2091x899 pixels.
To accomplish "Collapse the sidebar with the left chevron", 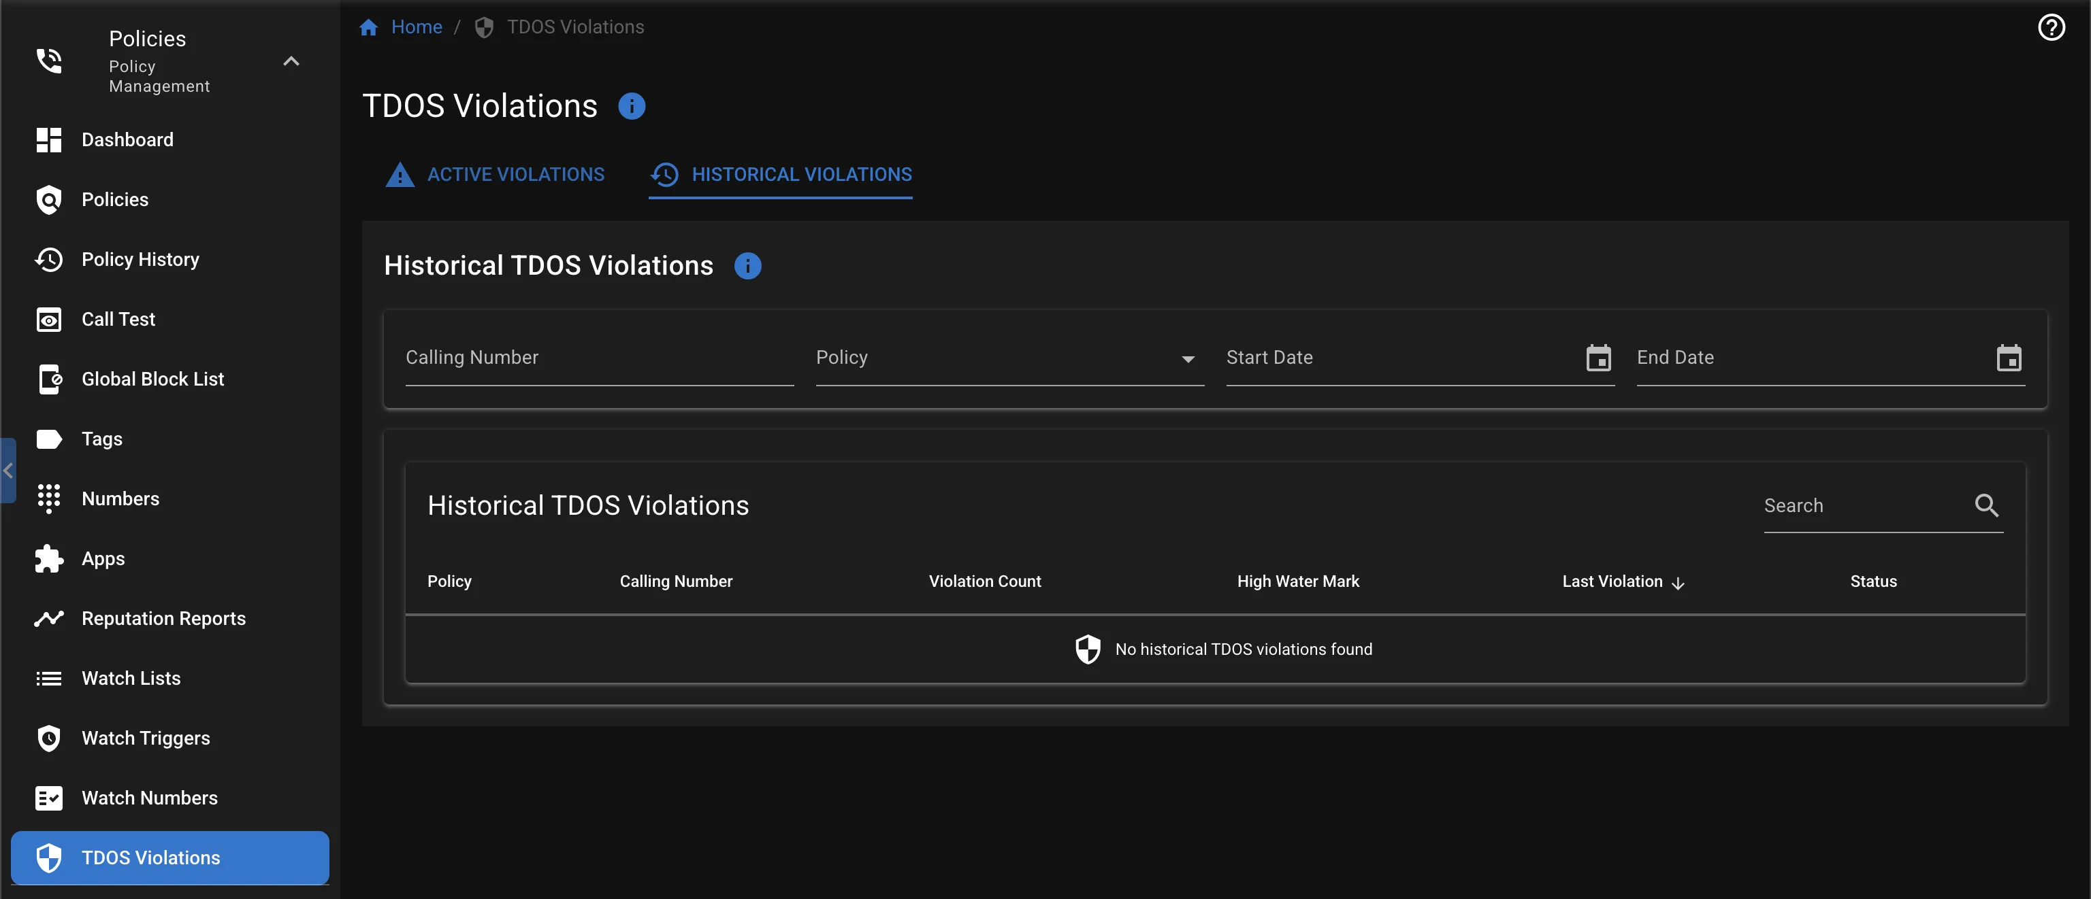I will [x=8, y=470].
